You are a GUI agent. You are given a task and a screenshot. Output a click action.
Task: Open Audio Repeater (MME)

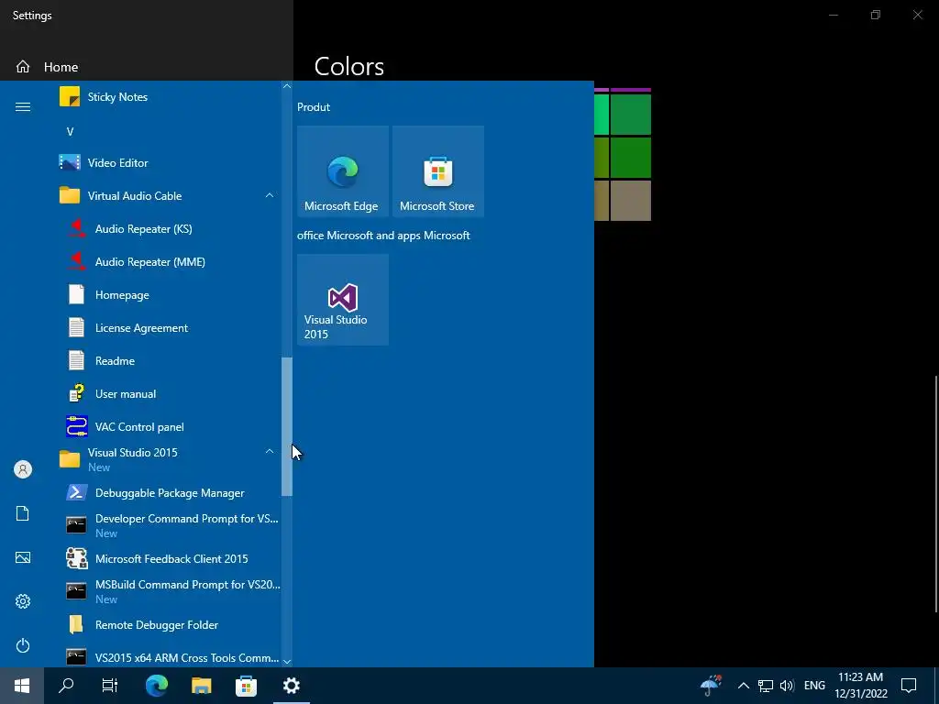click(168, 261)
